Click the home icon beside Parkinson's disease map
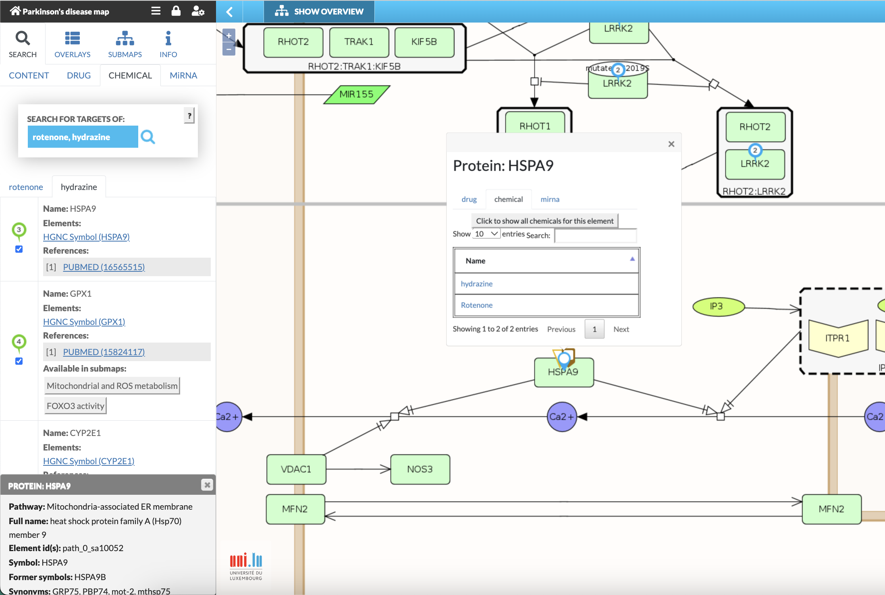Viewport: 885px width, 595px height. click(x=15, y=11)
